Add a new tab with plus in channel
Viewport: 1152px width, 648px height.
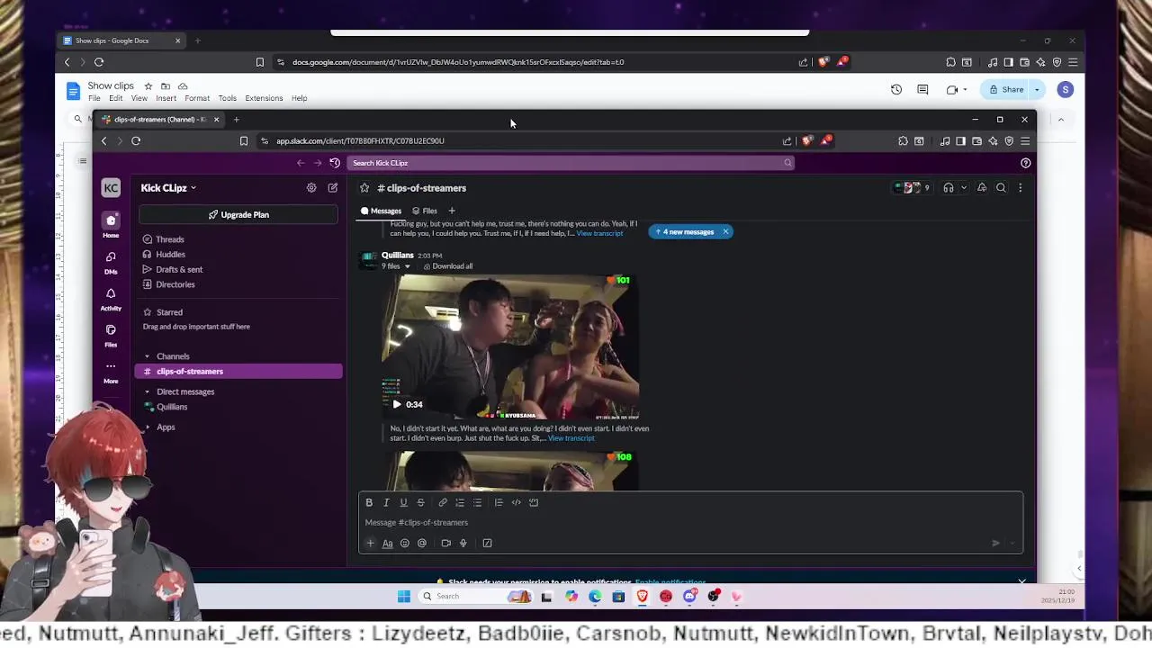(x=452, y=211)
